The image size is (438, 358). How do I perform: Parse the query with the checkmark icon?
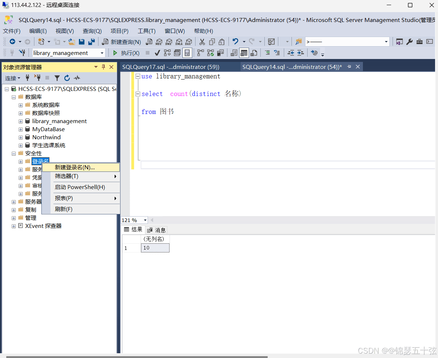pos(157,53)
